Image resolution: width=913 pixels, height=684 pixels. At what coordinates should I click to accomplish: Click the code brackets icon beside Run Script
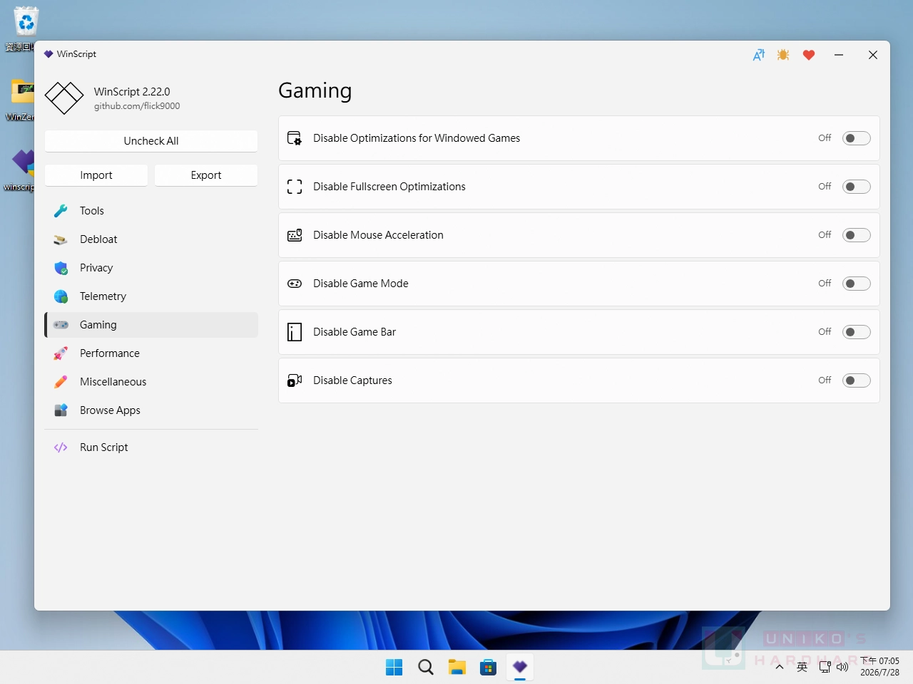pyautogui.click(x=61, y=447)
